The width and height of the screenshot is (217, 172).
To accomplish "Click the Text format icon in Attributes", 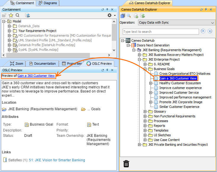I will click(x=89, y=125).
